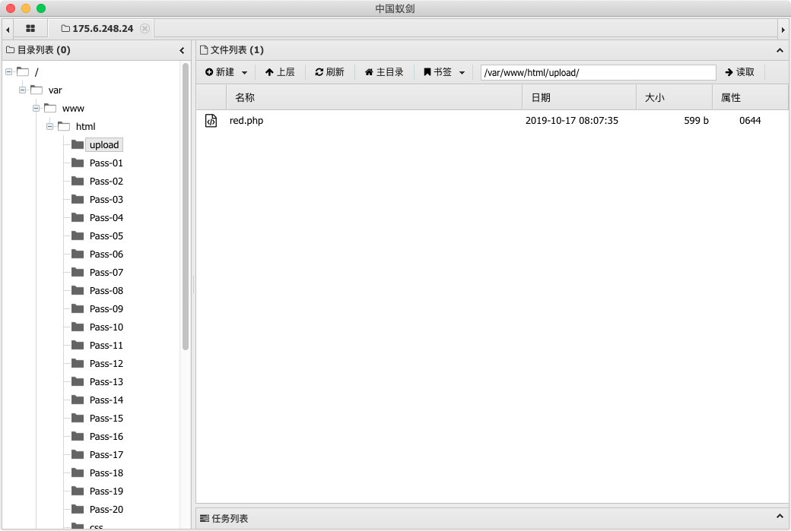Click the 新建 (New) button

click(220, 72)
